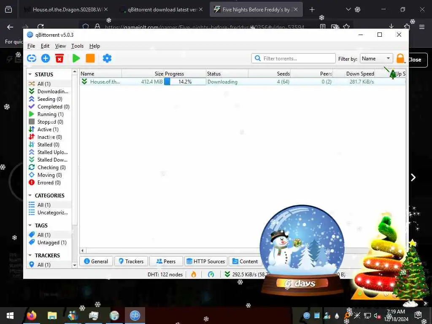Open the Help menu
This screenshot has height=324, width=432.
(94, 46)
